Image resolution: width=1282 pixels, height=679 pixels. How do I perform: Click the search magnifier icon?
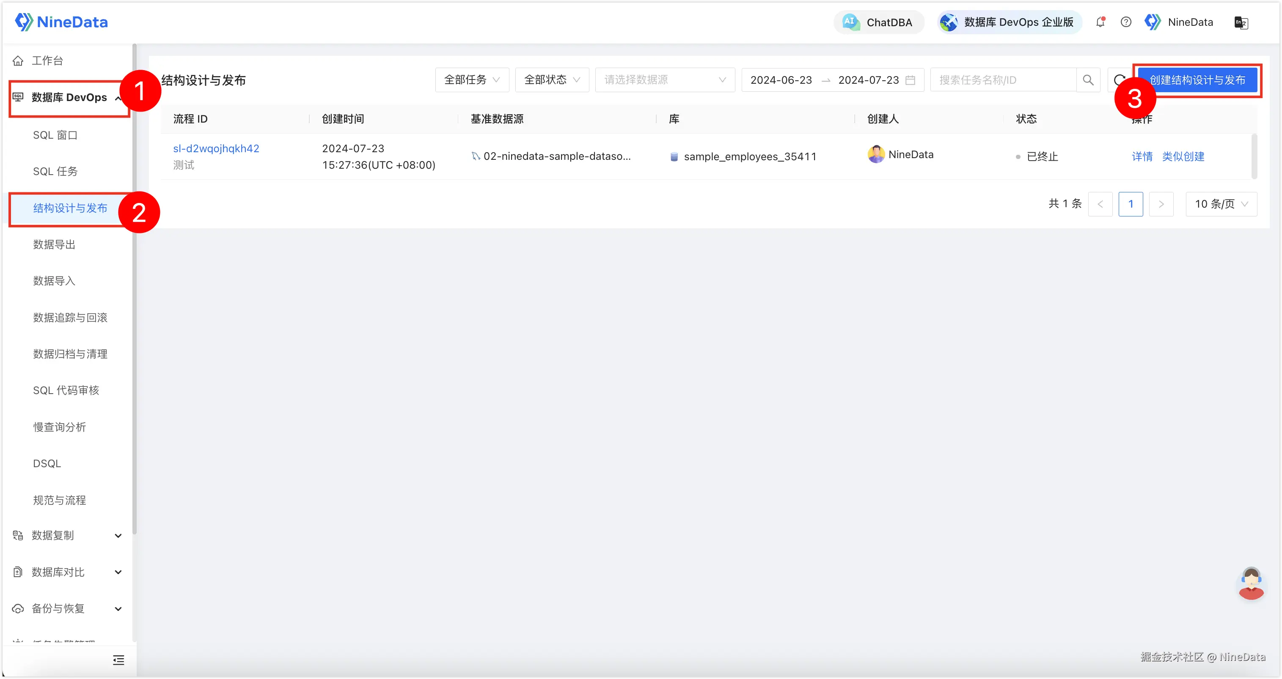click(1088, 80)
